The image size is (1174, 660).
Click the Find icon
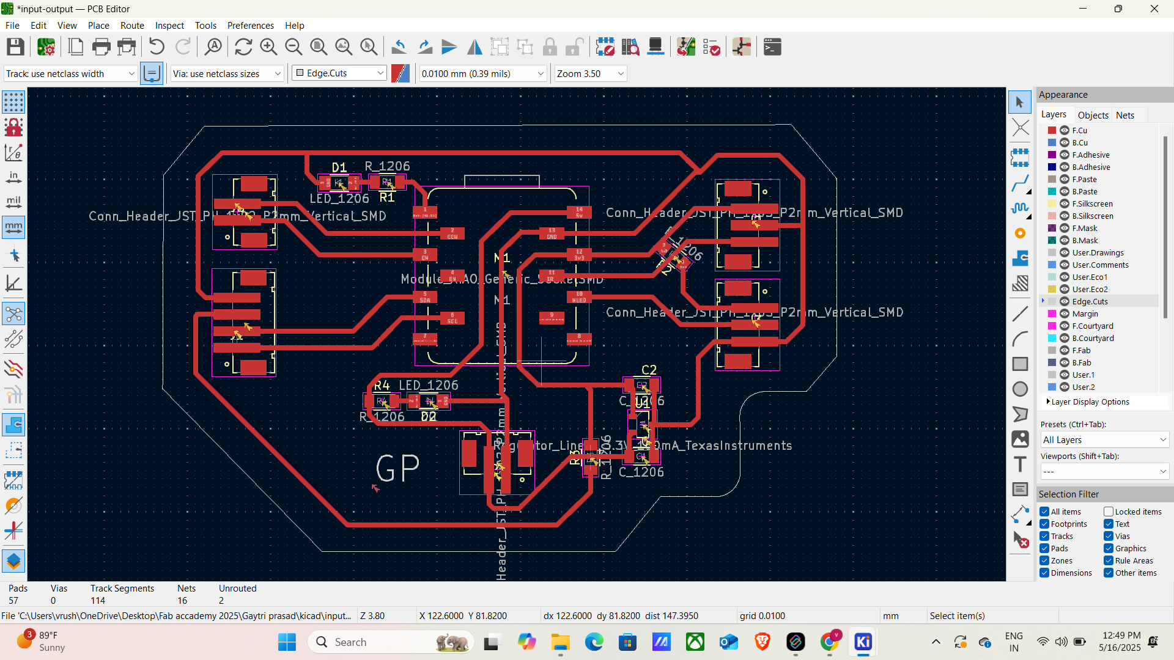point(213,47)
